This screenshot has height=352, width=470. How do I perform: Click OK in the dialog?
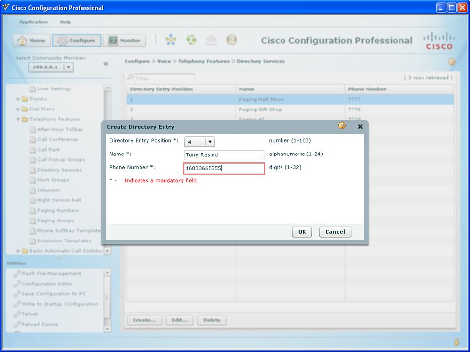[x=302, y=232]
